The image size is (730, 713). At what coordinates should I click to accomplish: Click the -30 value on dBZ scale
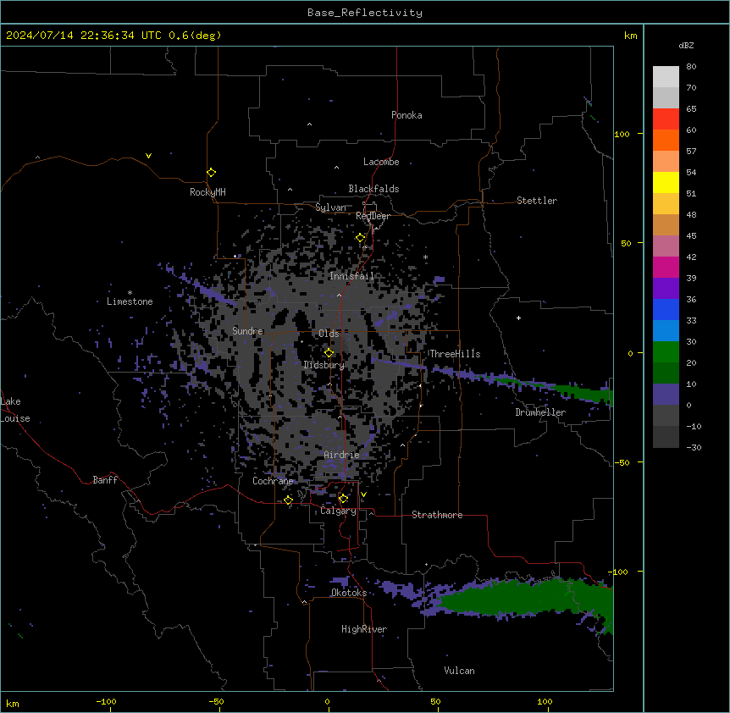click(x=694, y=447)
